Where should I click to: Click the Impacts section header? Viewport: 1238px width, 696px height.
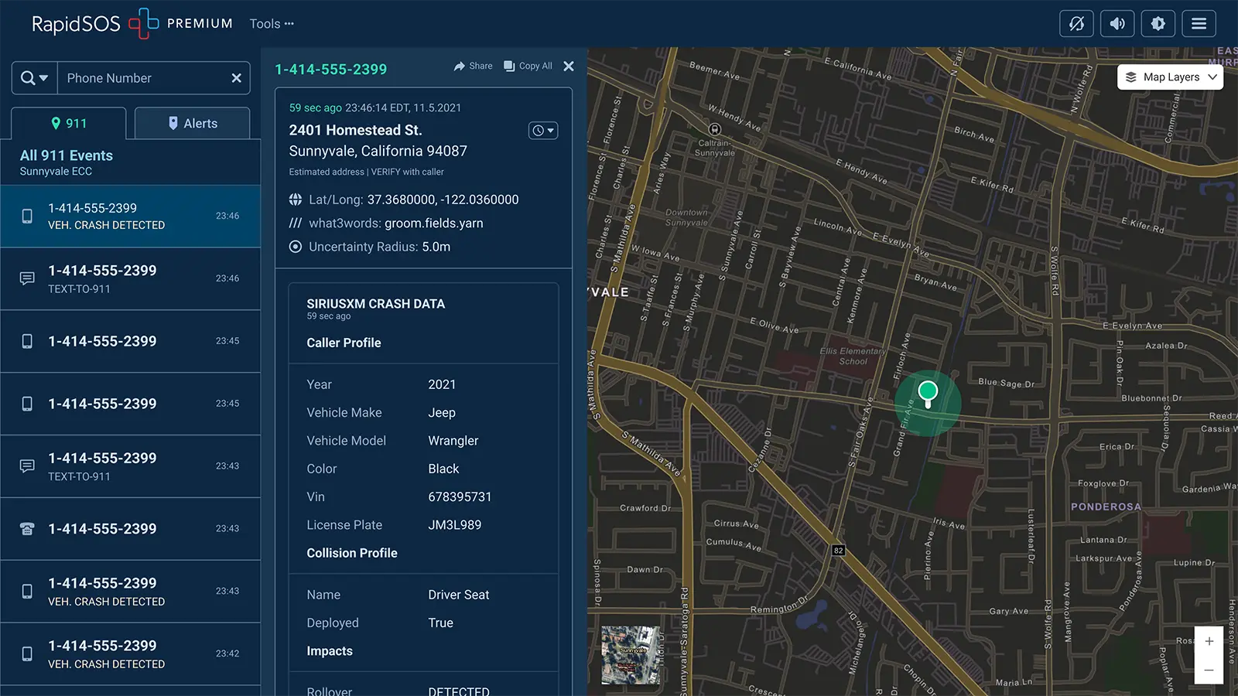[x=330, y=651]
